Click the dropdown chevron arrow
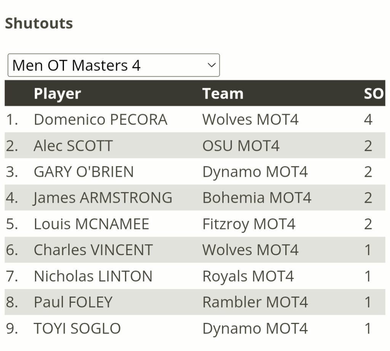Screen dimensions: 390x351 click(x=211, y=65)
